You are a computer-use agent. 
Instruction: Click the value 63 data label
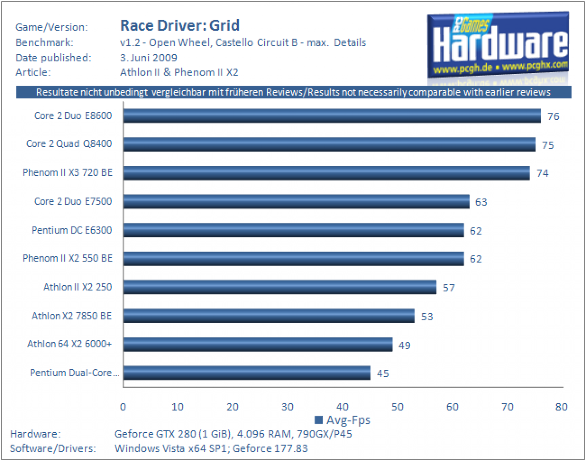tap(481, 202)
